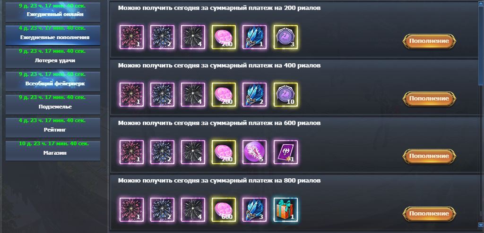Open the Всеобщий фейерверк tab
Screen dimensions: 484x233
tap(53, 82)
